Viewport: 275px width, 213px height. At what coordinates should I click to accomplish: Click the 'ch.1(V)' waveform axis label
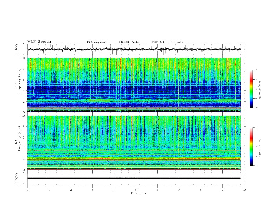pyautogui.click(x=17, y=49)
